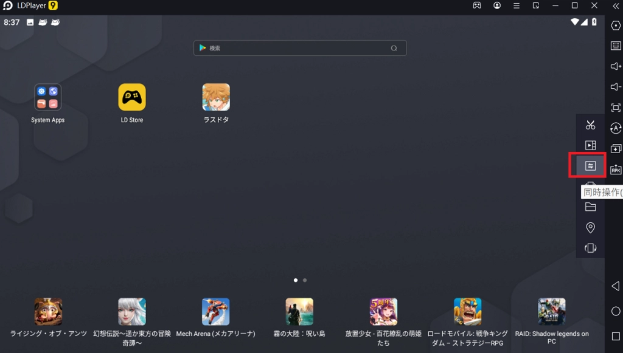Launch 放置少女 game from the dock
This screenshot has height=353, width=623.
pyautogui.click(x=383, y=312)
